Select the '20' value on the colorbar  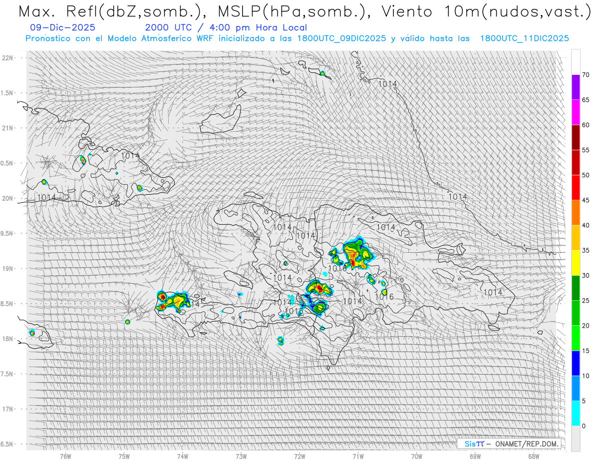(586, 326)
